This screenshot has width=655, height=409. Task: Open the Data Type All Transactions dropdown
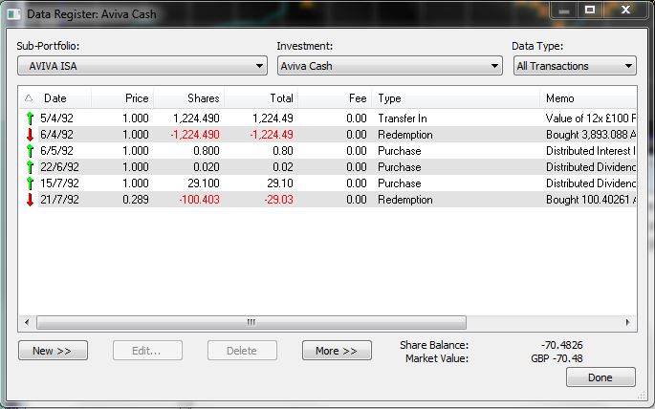coord(575,66)
